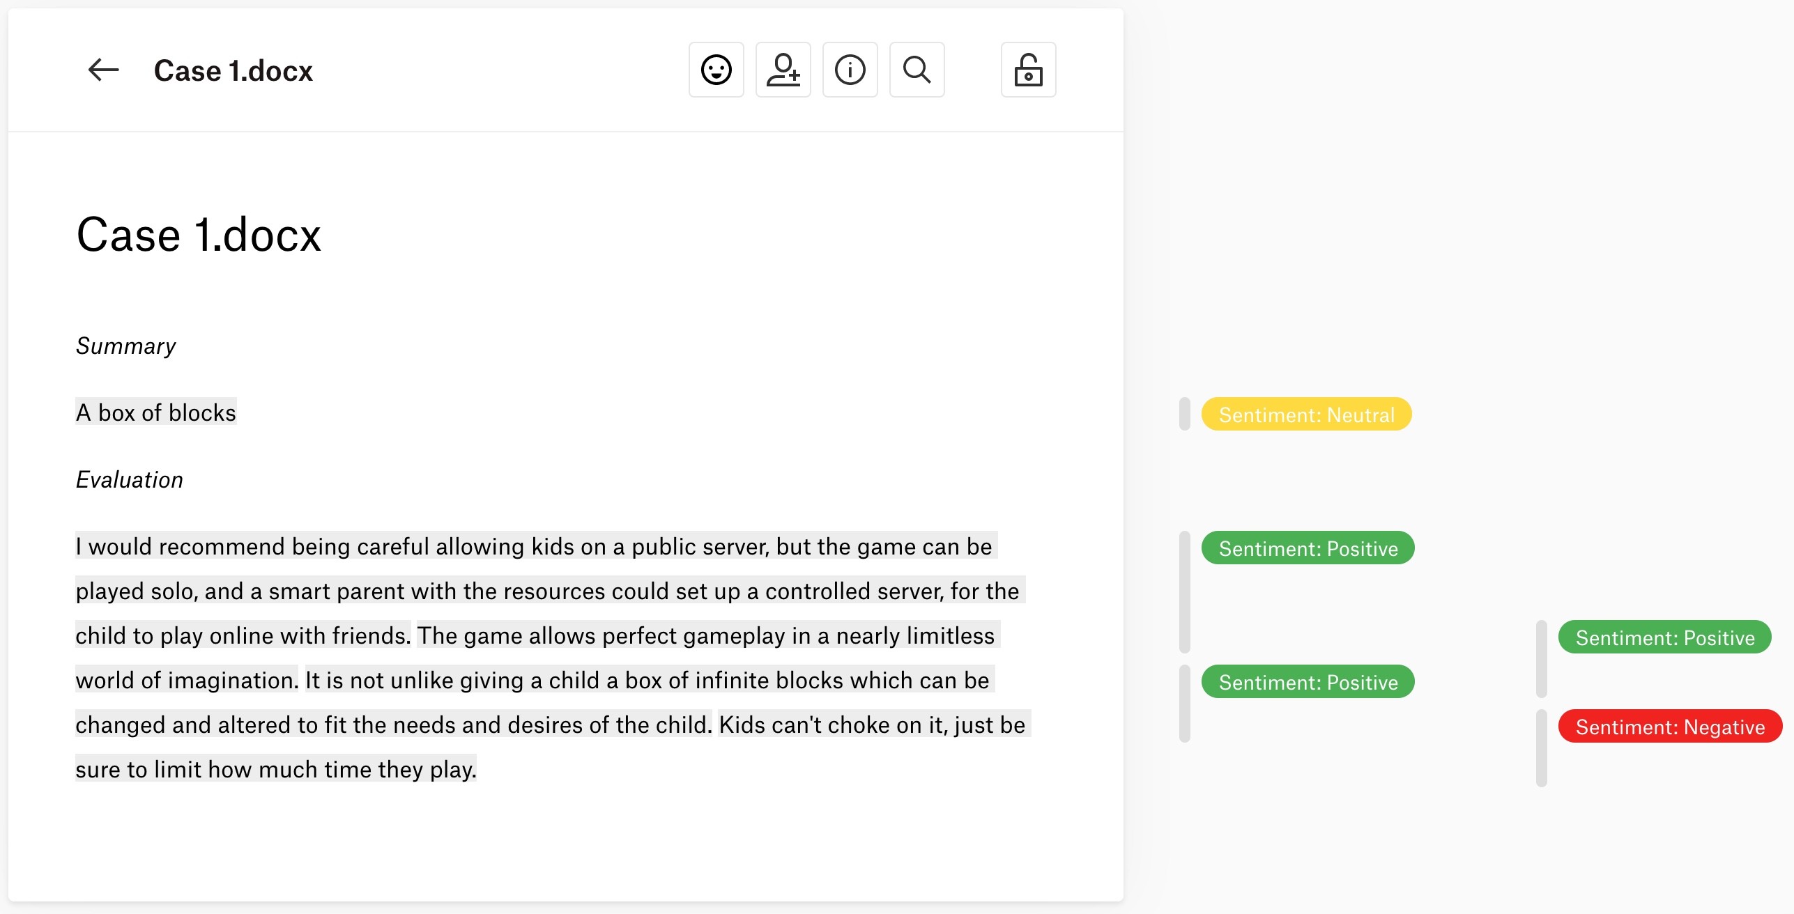Click the back arrow icon
Image resolution: width=1794 pixels, height=914 pixels.
click(103, 70)
